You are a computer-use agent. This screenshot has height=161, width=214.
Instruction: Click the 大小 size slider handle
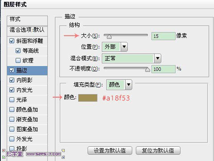click(x=109, y=37)
